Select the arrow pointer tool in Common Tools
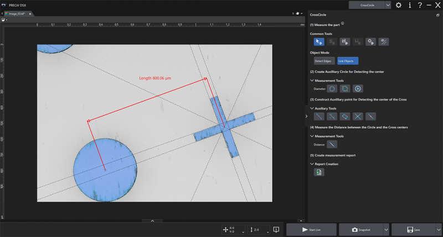Viewport: 443px width, 237px height. pyautogui.click(x=318, y=41)
